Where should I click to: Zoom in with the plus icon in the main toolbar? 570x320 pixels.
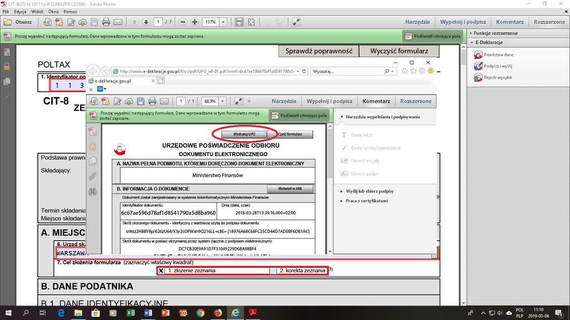pyautogui.click(x=194, y=22)
